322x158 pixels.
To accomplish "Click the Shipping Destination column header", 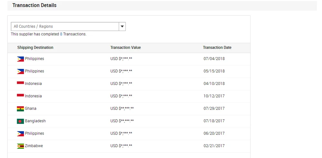I will point(35,48).
